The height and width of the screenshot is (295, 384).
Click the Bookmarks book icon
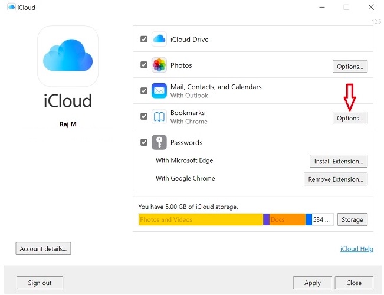(159, 117)
